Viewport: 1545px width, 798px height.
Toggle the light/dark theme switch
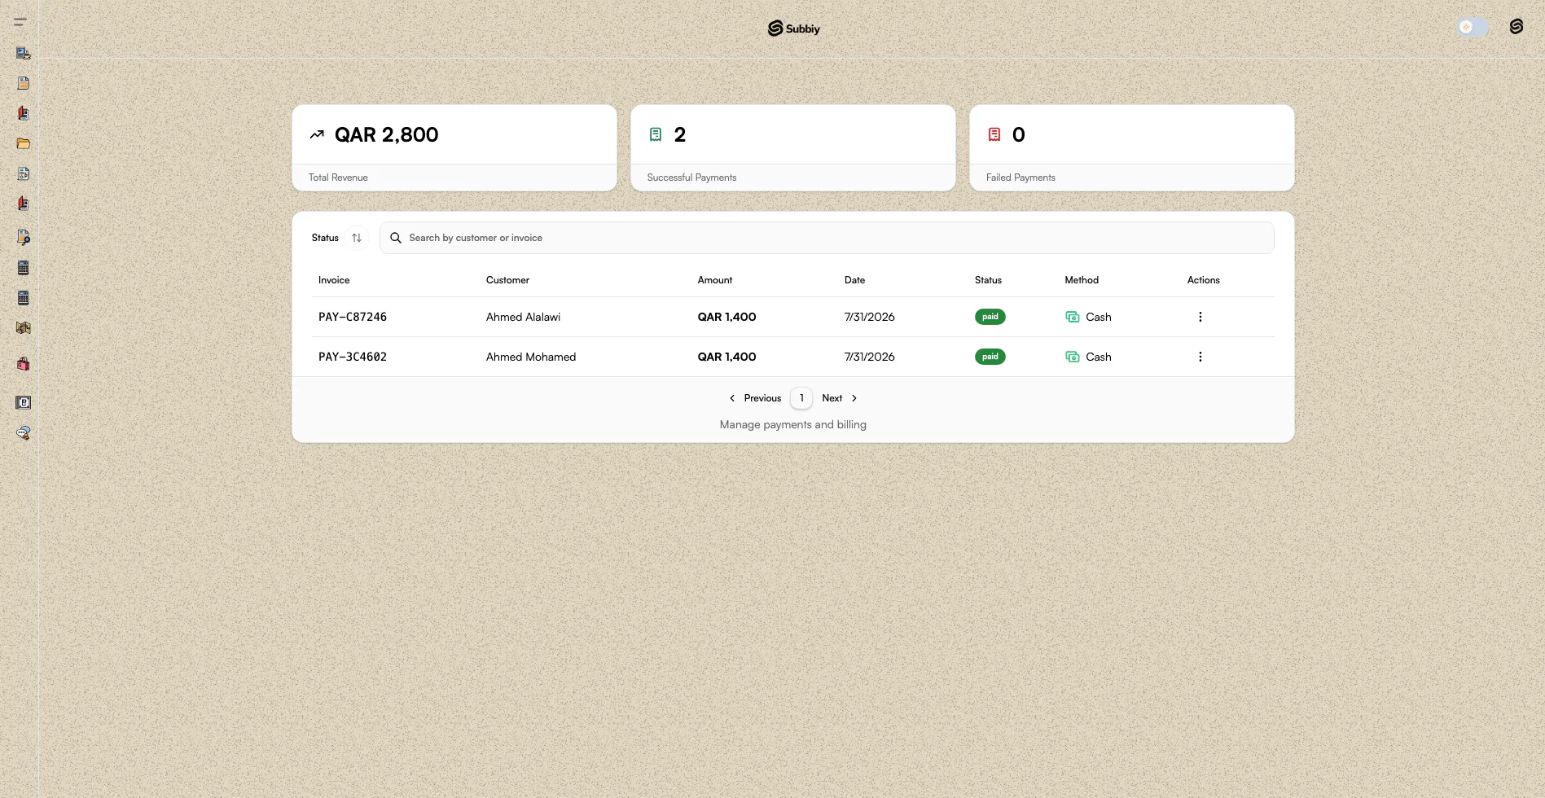(1473, 27)
